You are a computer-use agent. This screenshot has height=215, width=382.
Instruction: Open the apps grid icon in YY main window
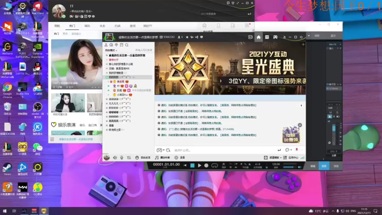click(x=247, y=25)
